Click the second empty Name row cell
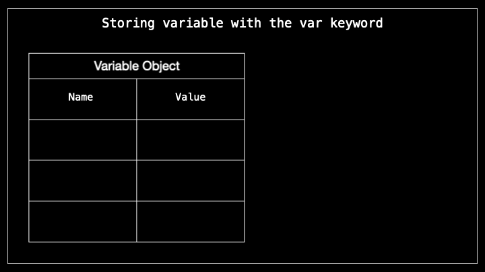This screenshot has height=272, width=485. tap(83, 181)
